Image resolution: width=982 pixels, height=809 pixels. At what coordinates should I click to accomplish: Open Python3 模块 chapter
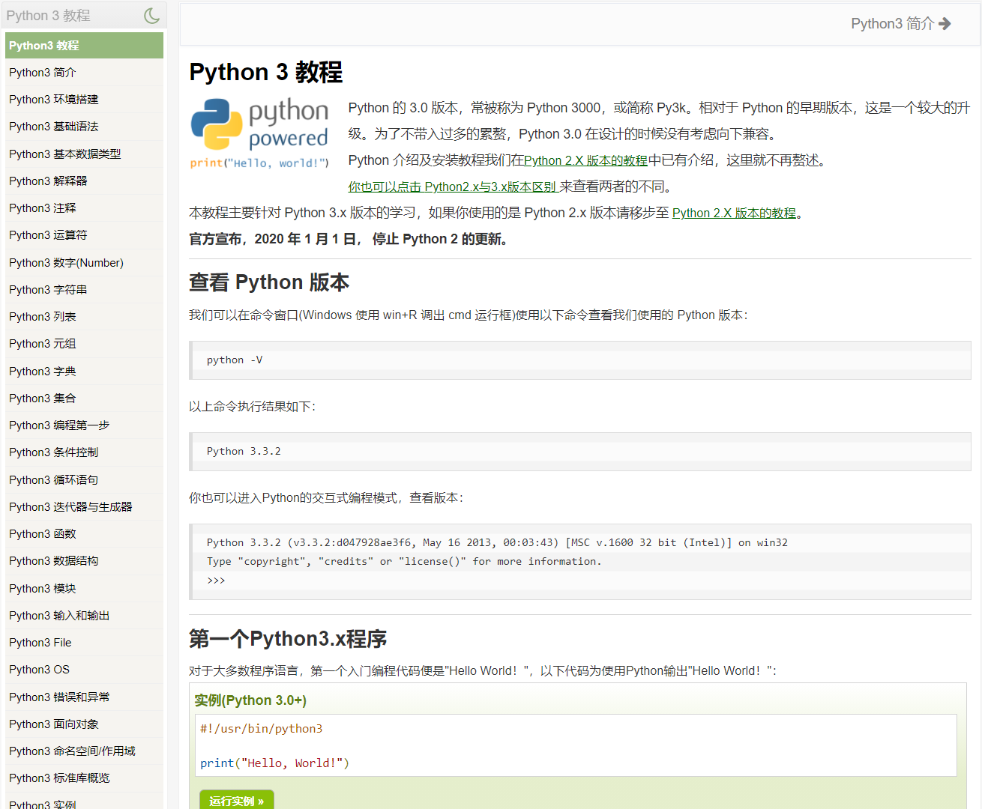[x=84, y=589]
